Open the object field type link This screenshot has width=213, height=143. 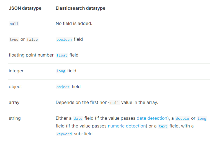[63, 87]
